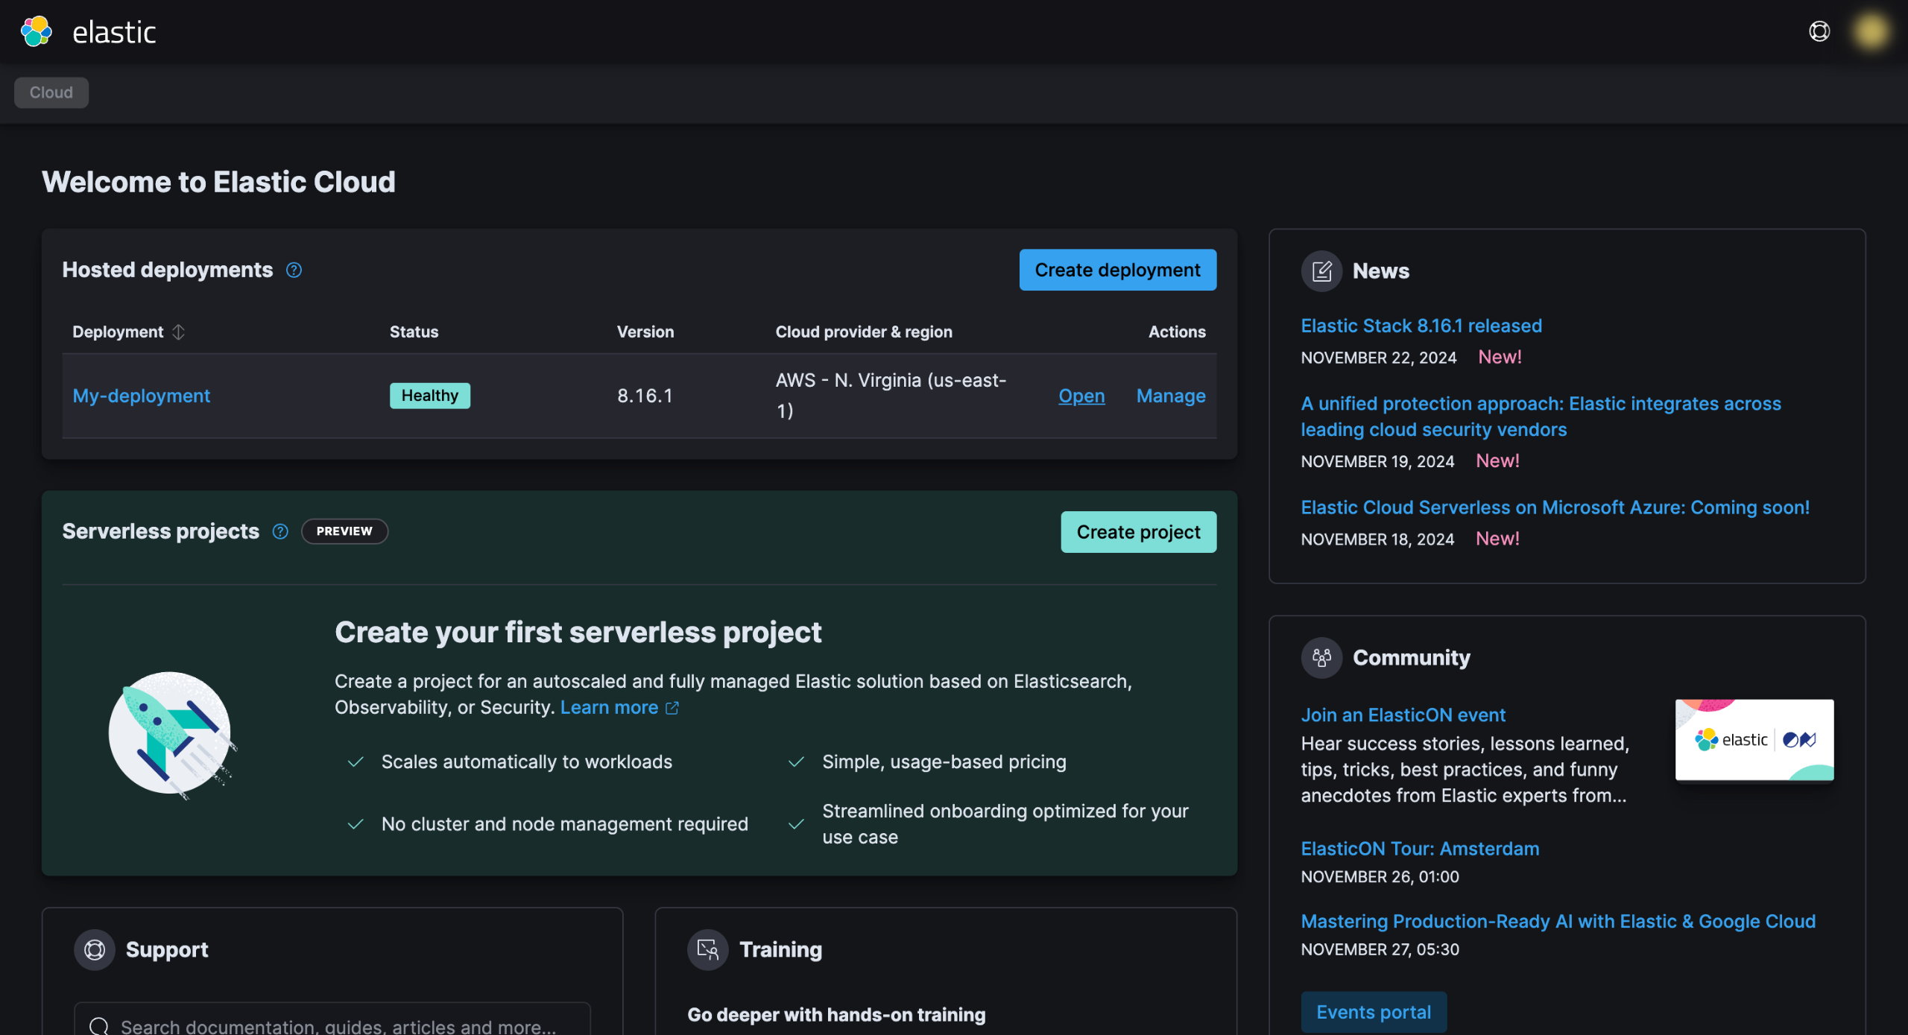Screen dimensions: 1908x1035
Task: Click Hosted deployments help question icon
Action: (x=294, y=270)
